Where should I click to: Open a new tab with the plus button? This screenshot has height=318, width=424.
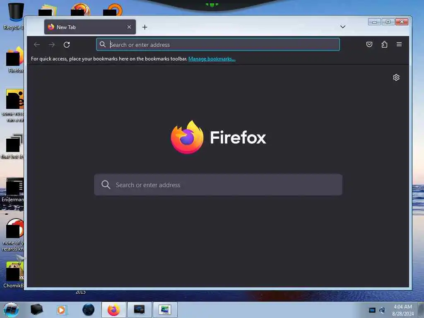[x=145, y=27]
